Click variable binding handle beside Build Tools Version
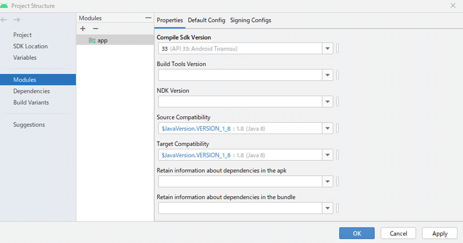Image resolution: width=463 pixels, height=243 pixels. pos(337,75)
